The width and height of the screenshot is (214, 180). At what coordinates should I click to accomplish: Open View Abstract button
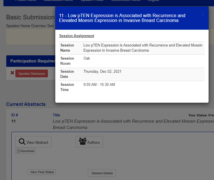33,142
